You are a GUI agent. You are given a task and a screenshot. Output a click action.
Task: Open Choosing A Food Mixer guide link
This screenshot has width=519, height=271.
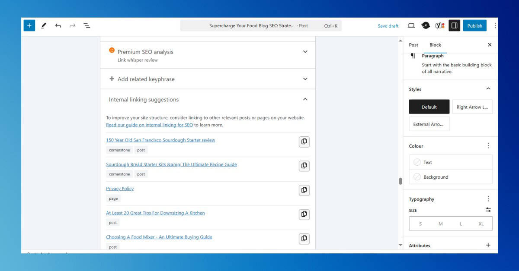point(159,237)
